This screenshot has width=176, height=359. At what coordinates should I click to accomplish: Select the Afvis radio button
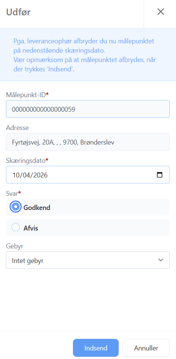tap(16, 228)
